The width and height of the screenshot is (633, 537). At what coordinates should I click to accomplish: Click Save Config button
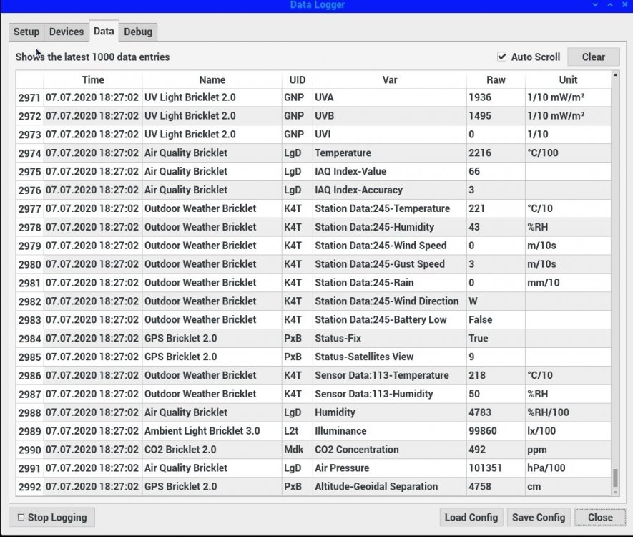(x=539, y=517)
